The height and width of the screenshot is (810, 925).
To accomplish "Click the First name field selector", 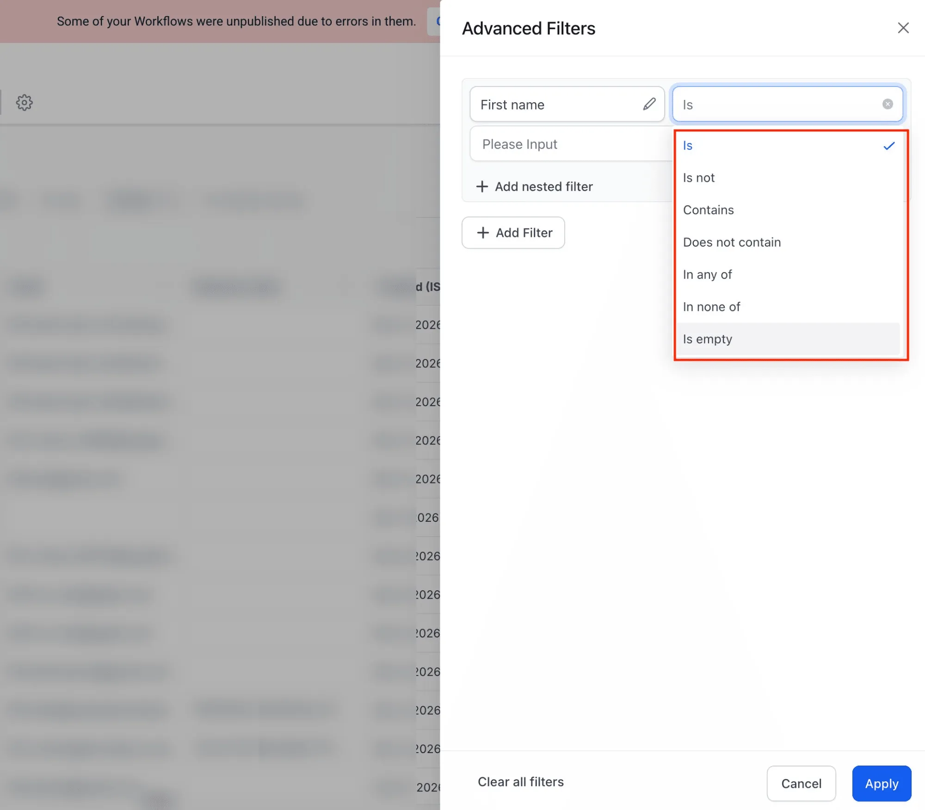I will click(567, 104).
